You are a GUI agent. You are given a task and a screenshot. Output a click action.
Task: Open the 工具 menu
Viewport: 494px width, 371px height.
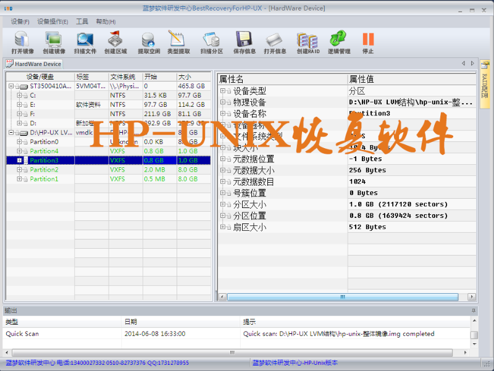point(82,22)
